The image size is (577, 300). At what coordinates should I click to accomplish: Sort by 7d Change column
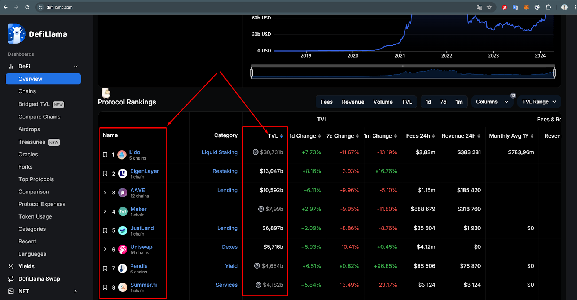(343, 136)
